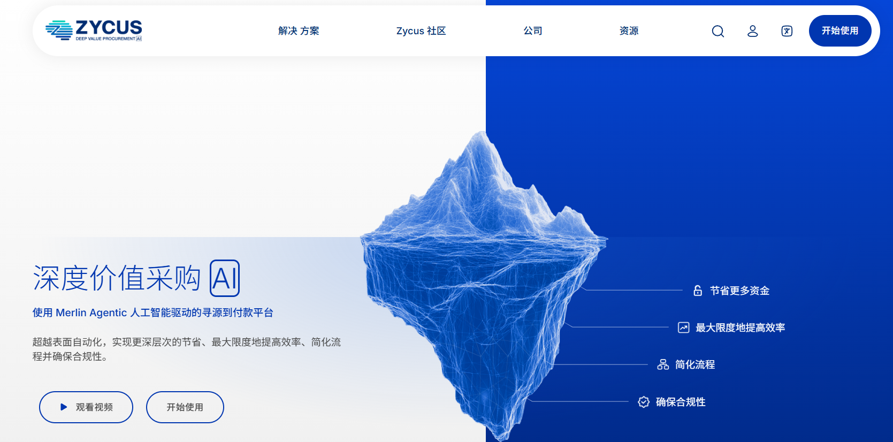This screenshot has height=442, width=893.
Task: Click the unlock icon beside 节省更多资金
Action: click(698, 291)
